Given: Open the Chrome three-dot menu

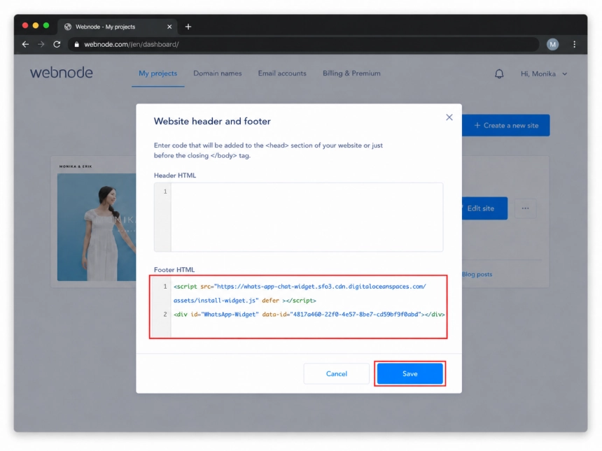Looking at the screenshot, I should 575,45.
